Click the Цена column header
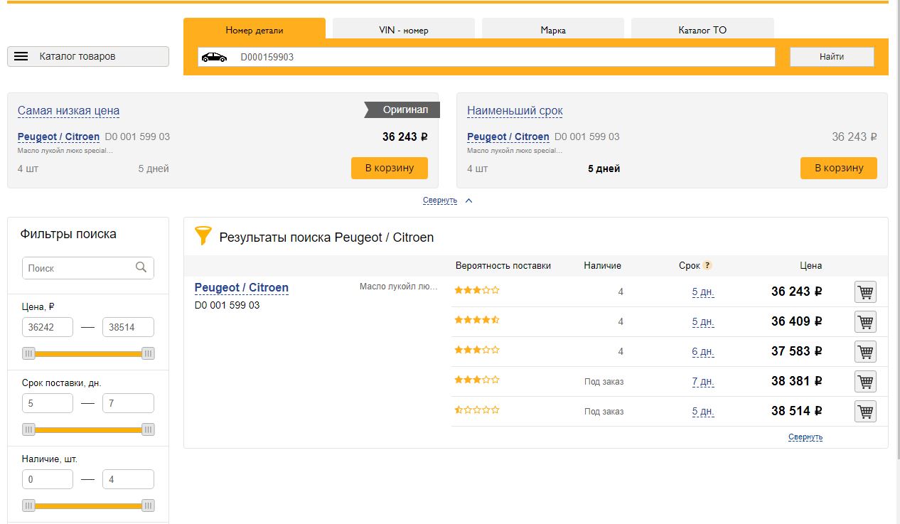This screenshot has height=524, width=900. tap(811, 265)
